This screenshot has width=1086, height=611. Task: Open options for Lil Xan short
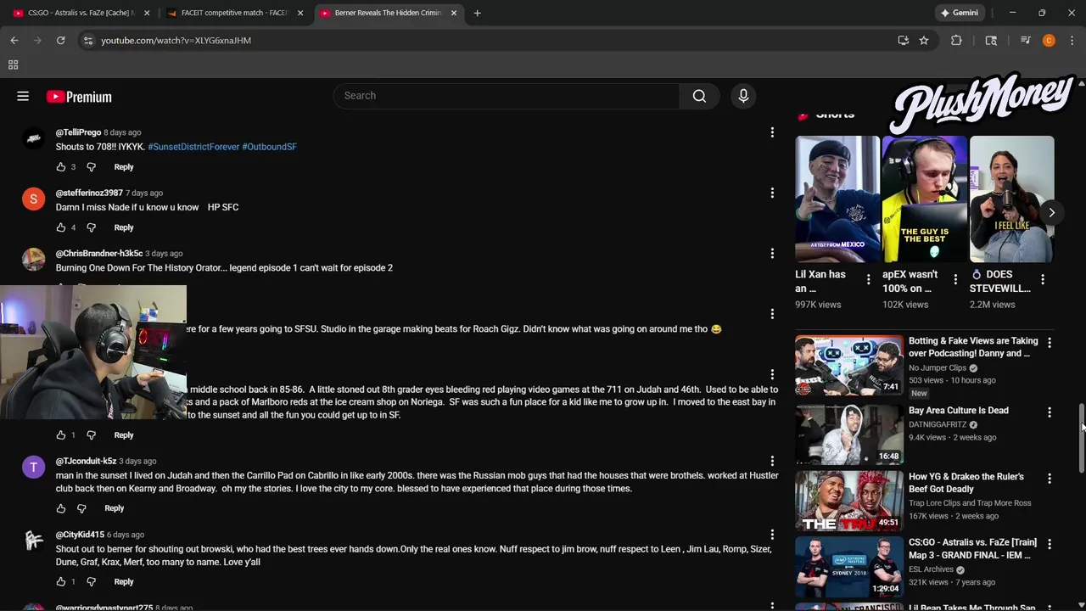(868, 279)
